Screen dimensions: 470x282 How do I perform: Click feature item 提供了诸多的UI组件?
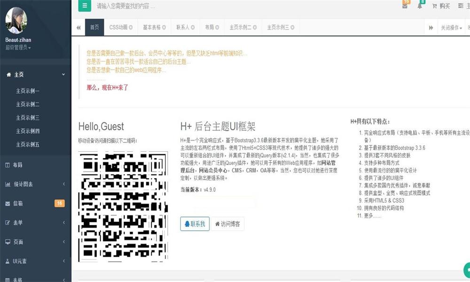[x=384, y=178]
